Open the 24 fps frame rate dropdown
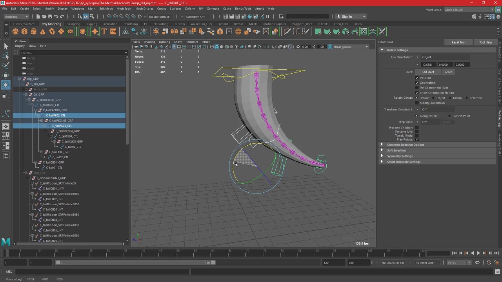 (458, 262)
